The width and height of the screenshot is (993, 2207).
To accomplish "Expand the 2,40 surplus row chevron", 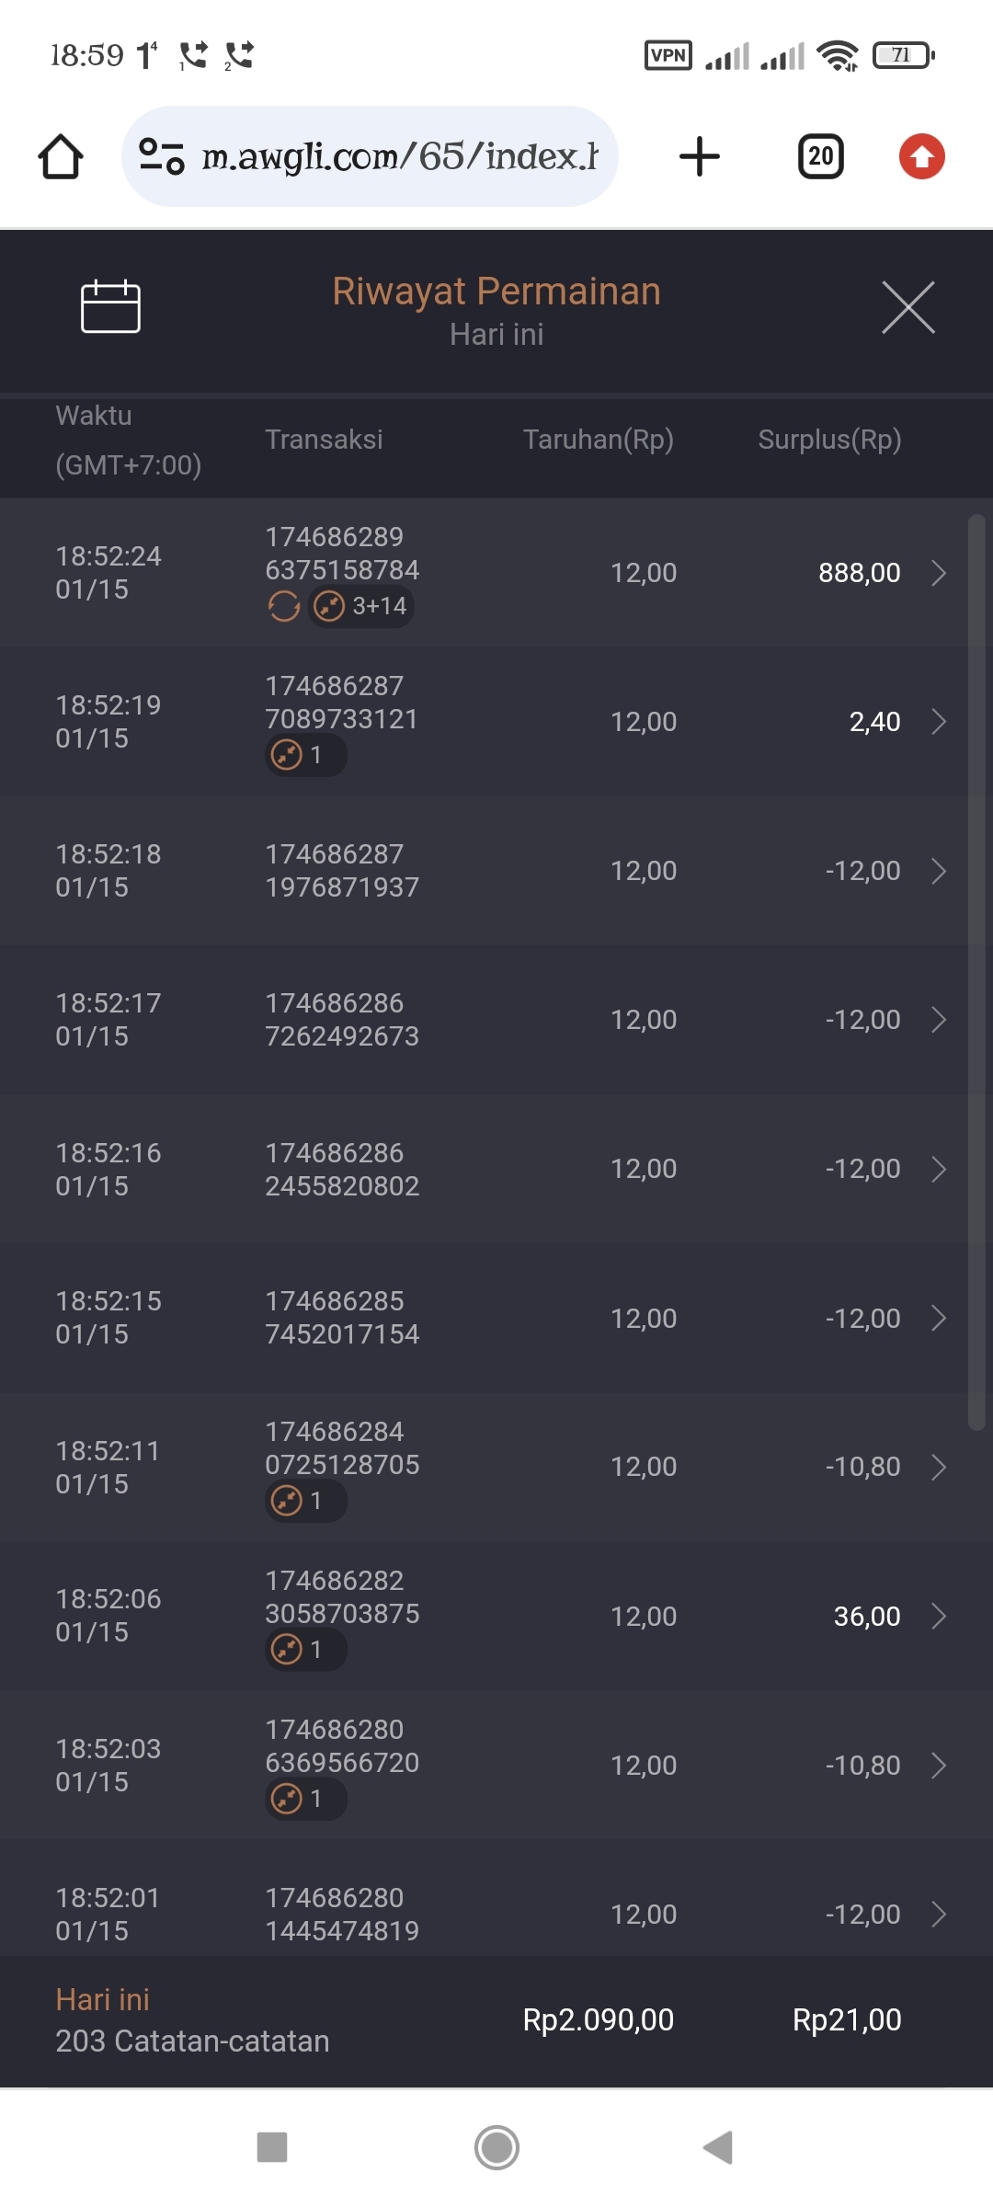I will point(939,722).
